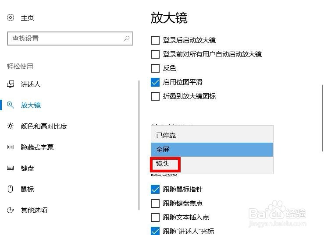Click the search magnifier icon in settings box
The height and width of the screenshot is (235, 324).
click(127, 38)
